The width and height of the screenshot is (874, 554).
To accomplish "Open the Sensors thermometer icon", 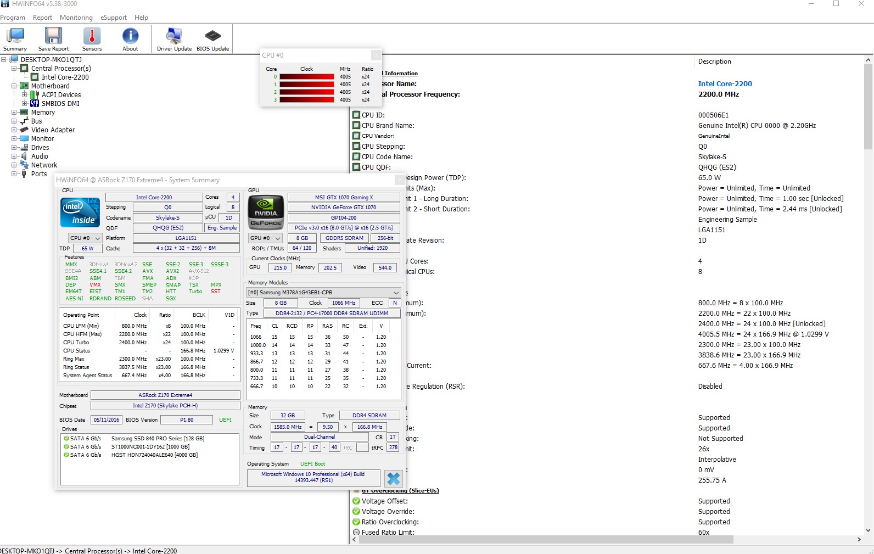I will 92,36.
